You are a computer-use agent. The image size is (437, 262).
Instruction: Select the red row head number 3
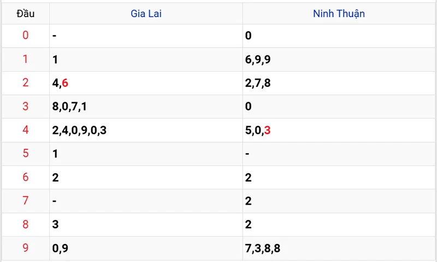click(25, 107)
